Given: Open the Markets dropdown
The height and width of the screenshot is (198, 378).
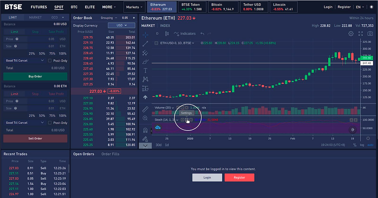Looking at the screenshot, I should point(134,7).
